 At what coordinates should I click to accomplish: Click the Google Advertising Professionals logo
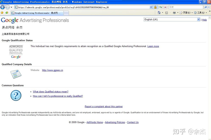coord(35,20)
